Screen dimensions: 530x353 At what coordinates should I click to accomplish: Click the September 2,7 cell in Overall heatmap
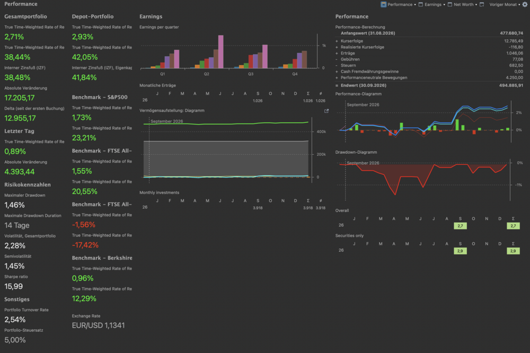point(460,226)
